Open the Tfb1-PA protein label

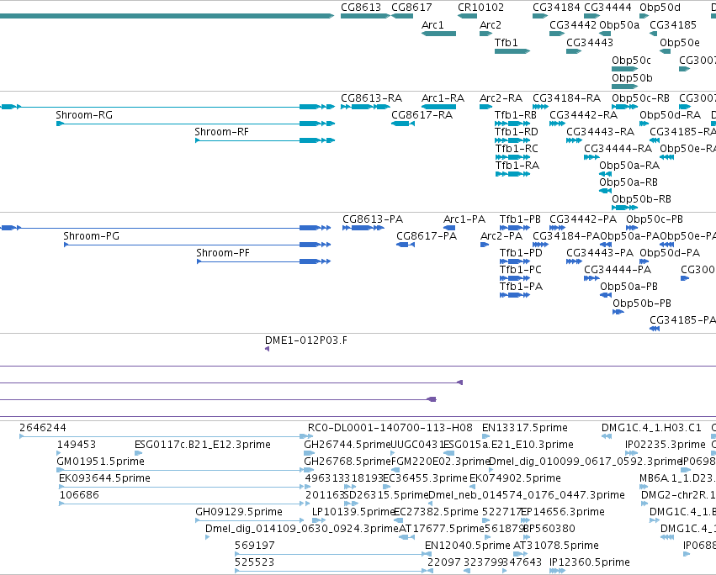(521, 287)
